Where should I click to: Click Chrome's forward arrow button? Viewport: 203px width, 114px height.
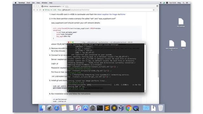coord(37,10)
